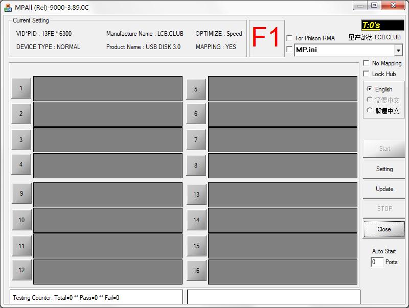Image resolution: width=409 pixels, height=308 pixels.
Task: Click port button 3
Action: [21, 139]
